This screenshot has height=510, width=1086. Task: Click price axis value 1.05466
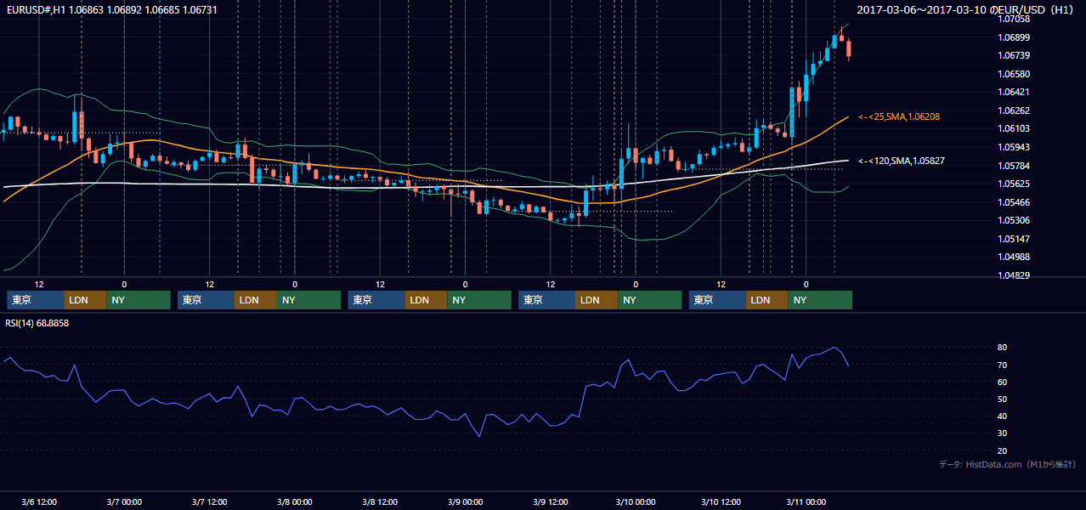click(x=1013, y=202)
